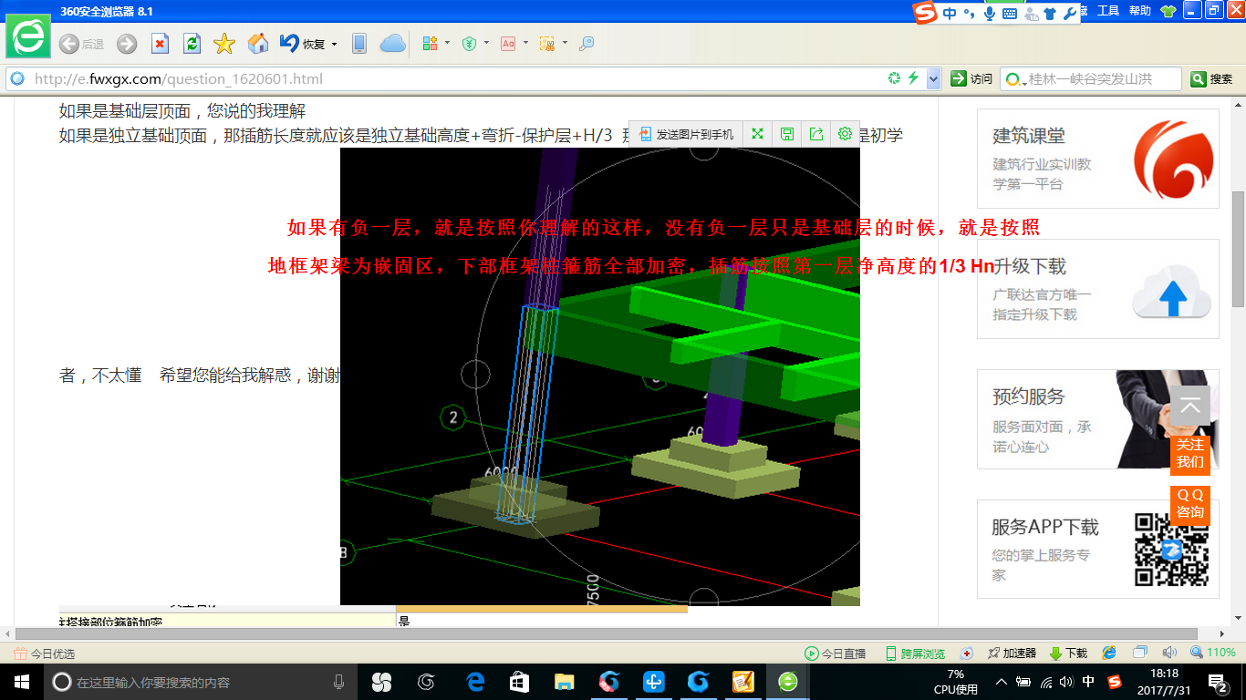Screen dimensions: 1246x700
Task: Click the QQ咨询 orange button
Action: (x=1189, y=504)
